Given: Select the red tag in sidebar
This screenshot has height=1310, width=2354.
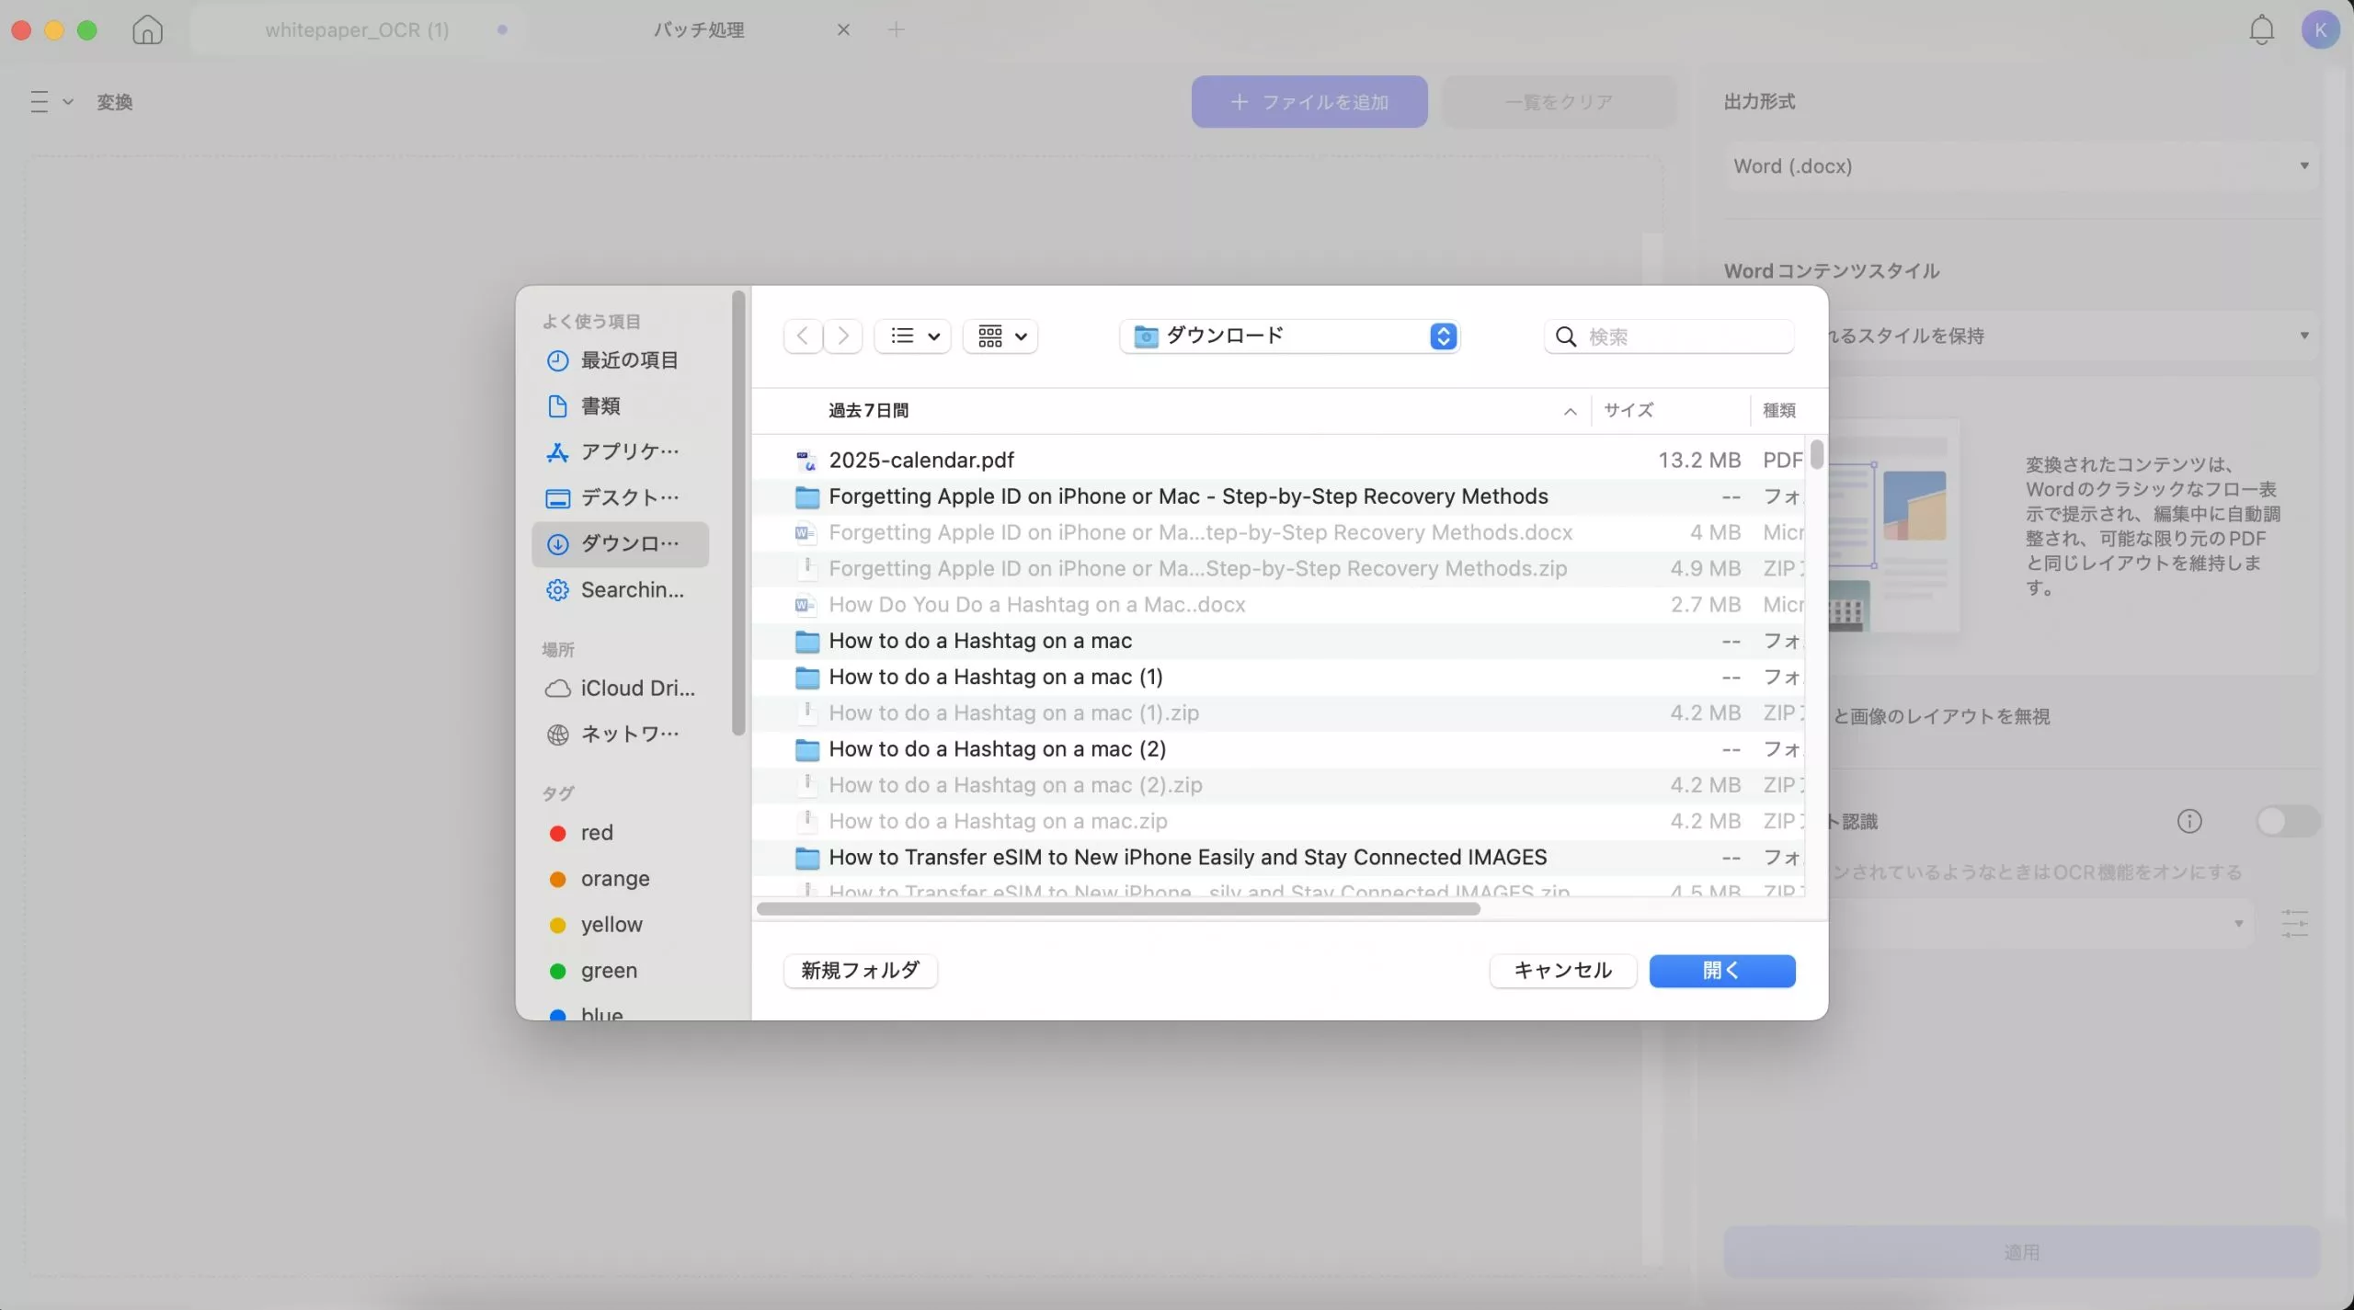Looking at the screenshot, I should click(x=596, y=833).
